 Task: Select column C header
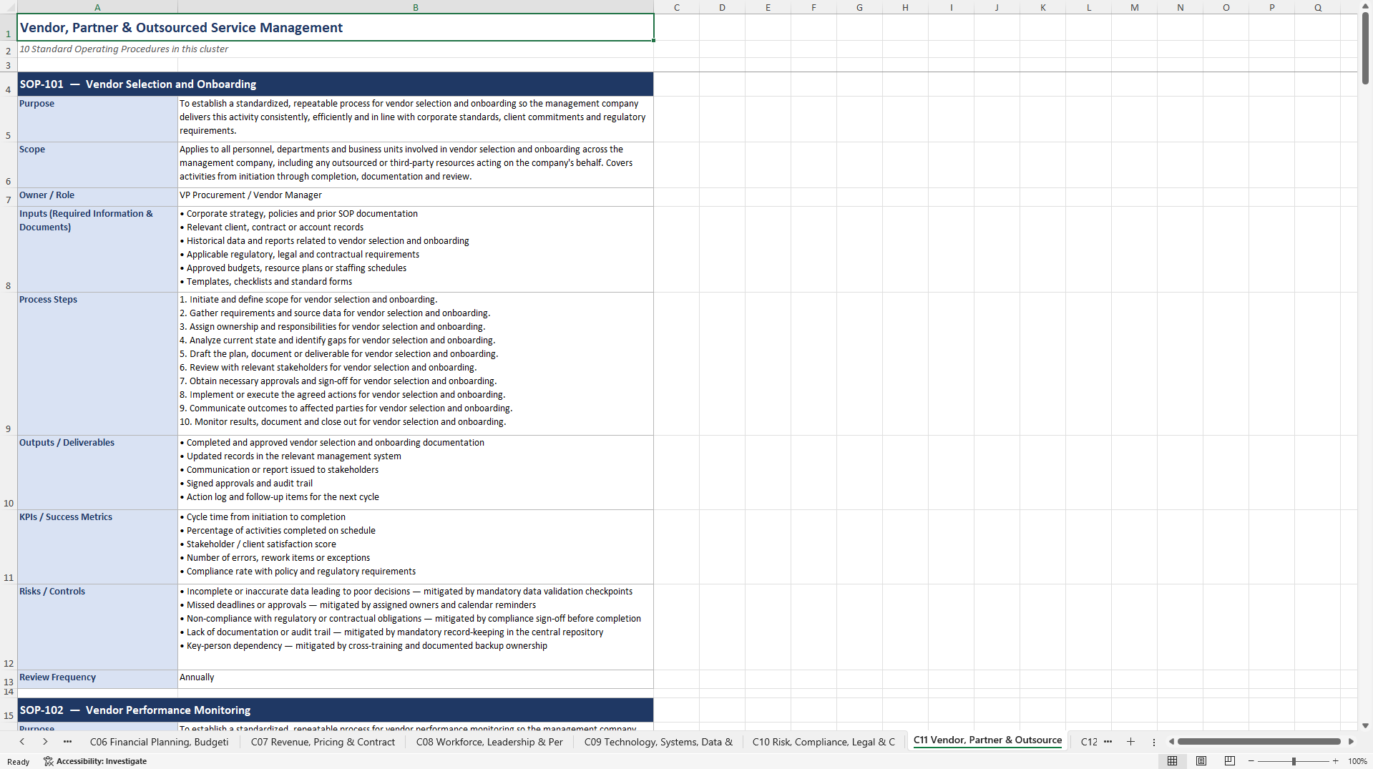676,7
